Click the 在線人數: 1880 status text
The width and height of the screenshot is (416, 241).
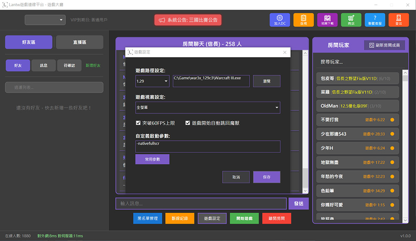click(18, 236)
